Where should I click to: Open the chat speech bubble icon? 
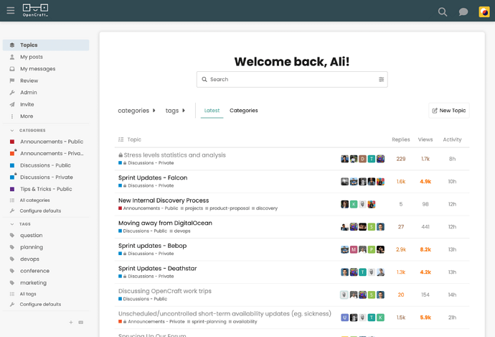463,12
